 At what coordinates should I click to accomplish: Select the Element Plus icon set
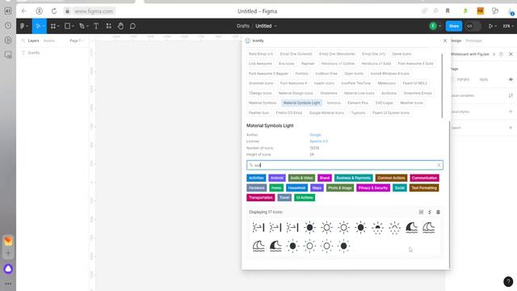point(357,103)
